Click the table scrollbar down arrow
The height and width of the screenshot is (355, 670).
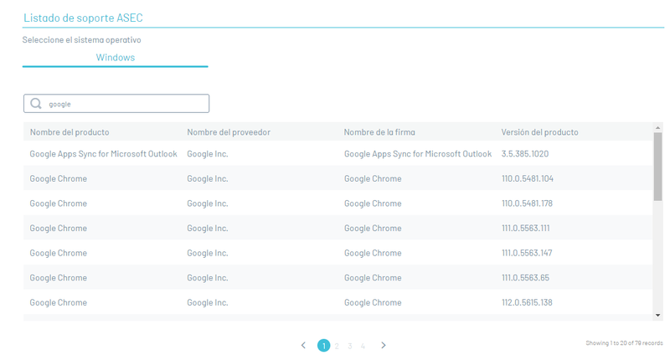[657, 316]
